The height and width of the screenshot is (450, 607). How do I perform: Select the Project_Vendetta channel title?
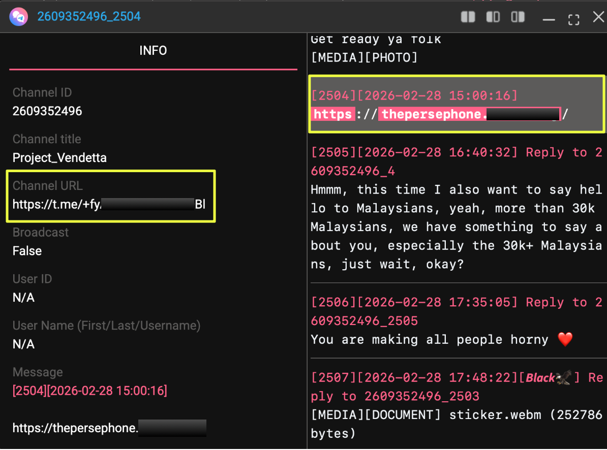(x=59, y=158)
